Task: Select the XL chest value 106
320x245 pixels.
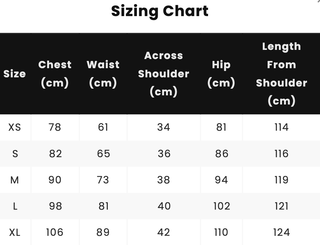Action: pos(55,233)
